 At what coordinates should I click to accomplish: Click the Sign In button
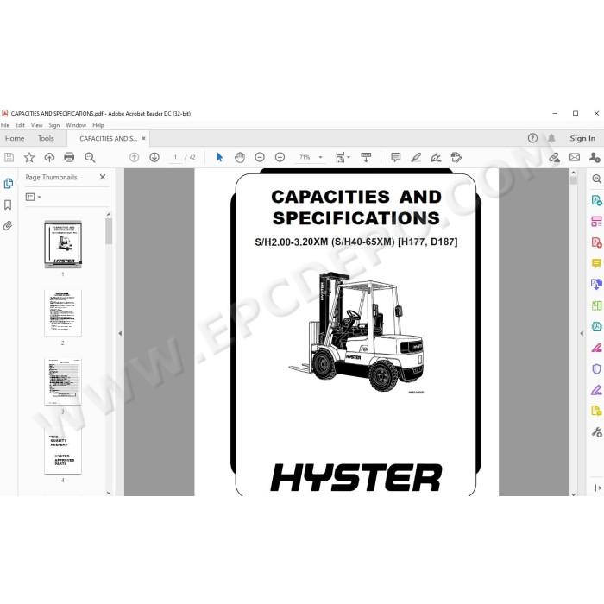[582, 138]
